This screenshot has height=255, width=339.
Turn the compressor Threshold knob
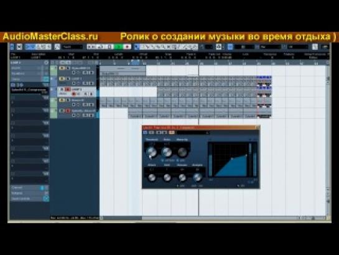[x=151, y=152]
